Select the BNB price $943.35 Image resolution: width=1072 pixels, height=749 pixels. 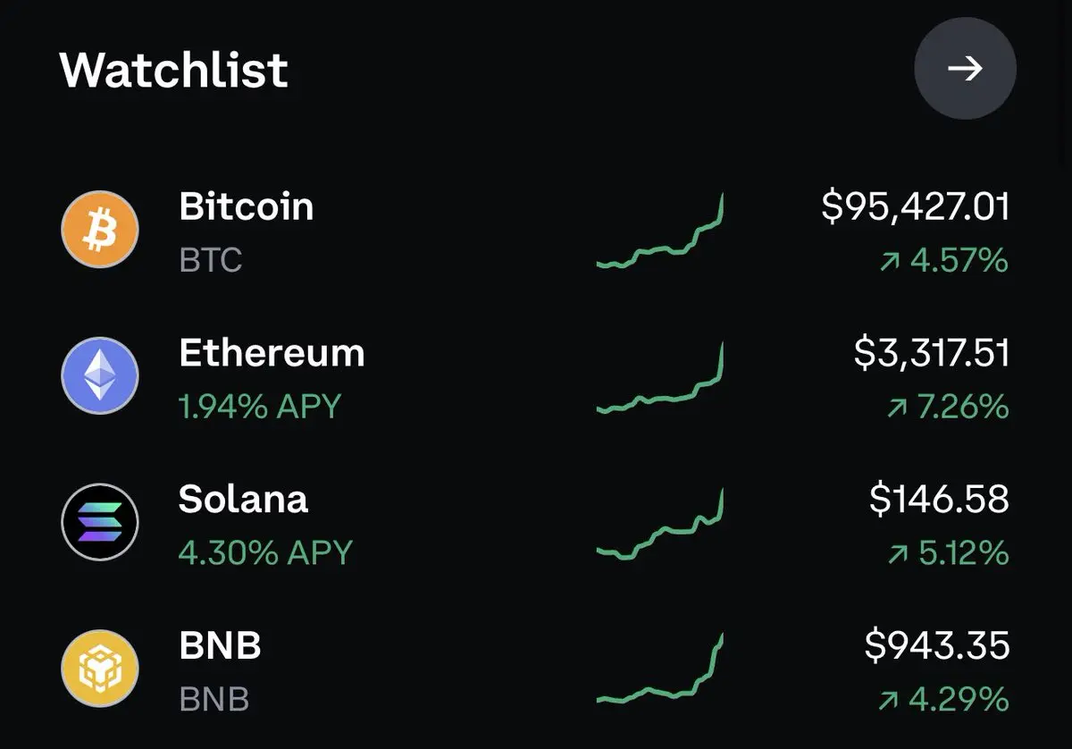[938, 645]
